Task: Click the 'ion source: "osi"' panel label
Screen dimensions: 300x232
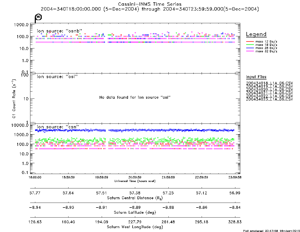Action: tap(57, 77)
